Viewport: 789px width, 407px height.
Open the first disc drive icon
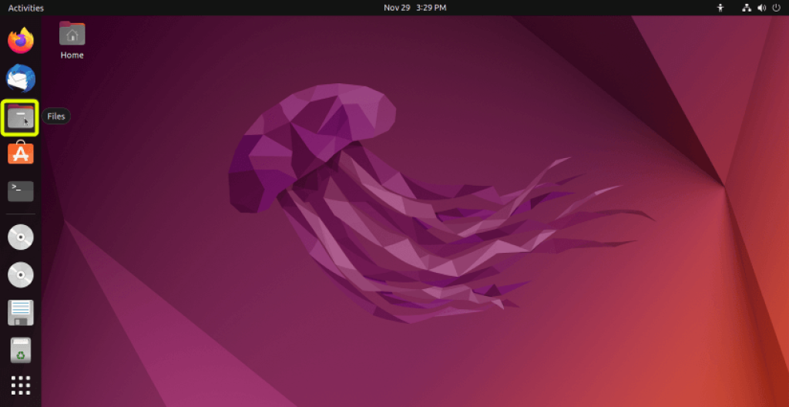[x=21, y=237]
